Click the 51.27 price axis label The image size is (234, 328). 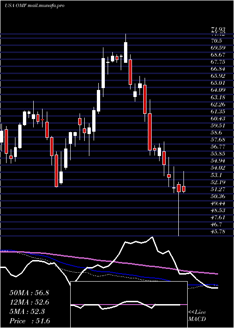point(219,189)
